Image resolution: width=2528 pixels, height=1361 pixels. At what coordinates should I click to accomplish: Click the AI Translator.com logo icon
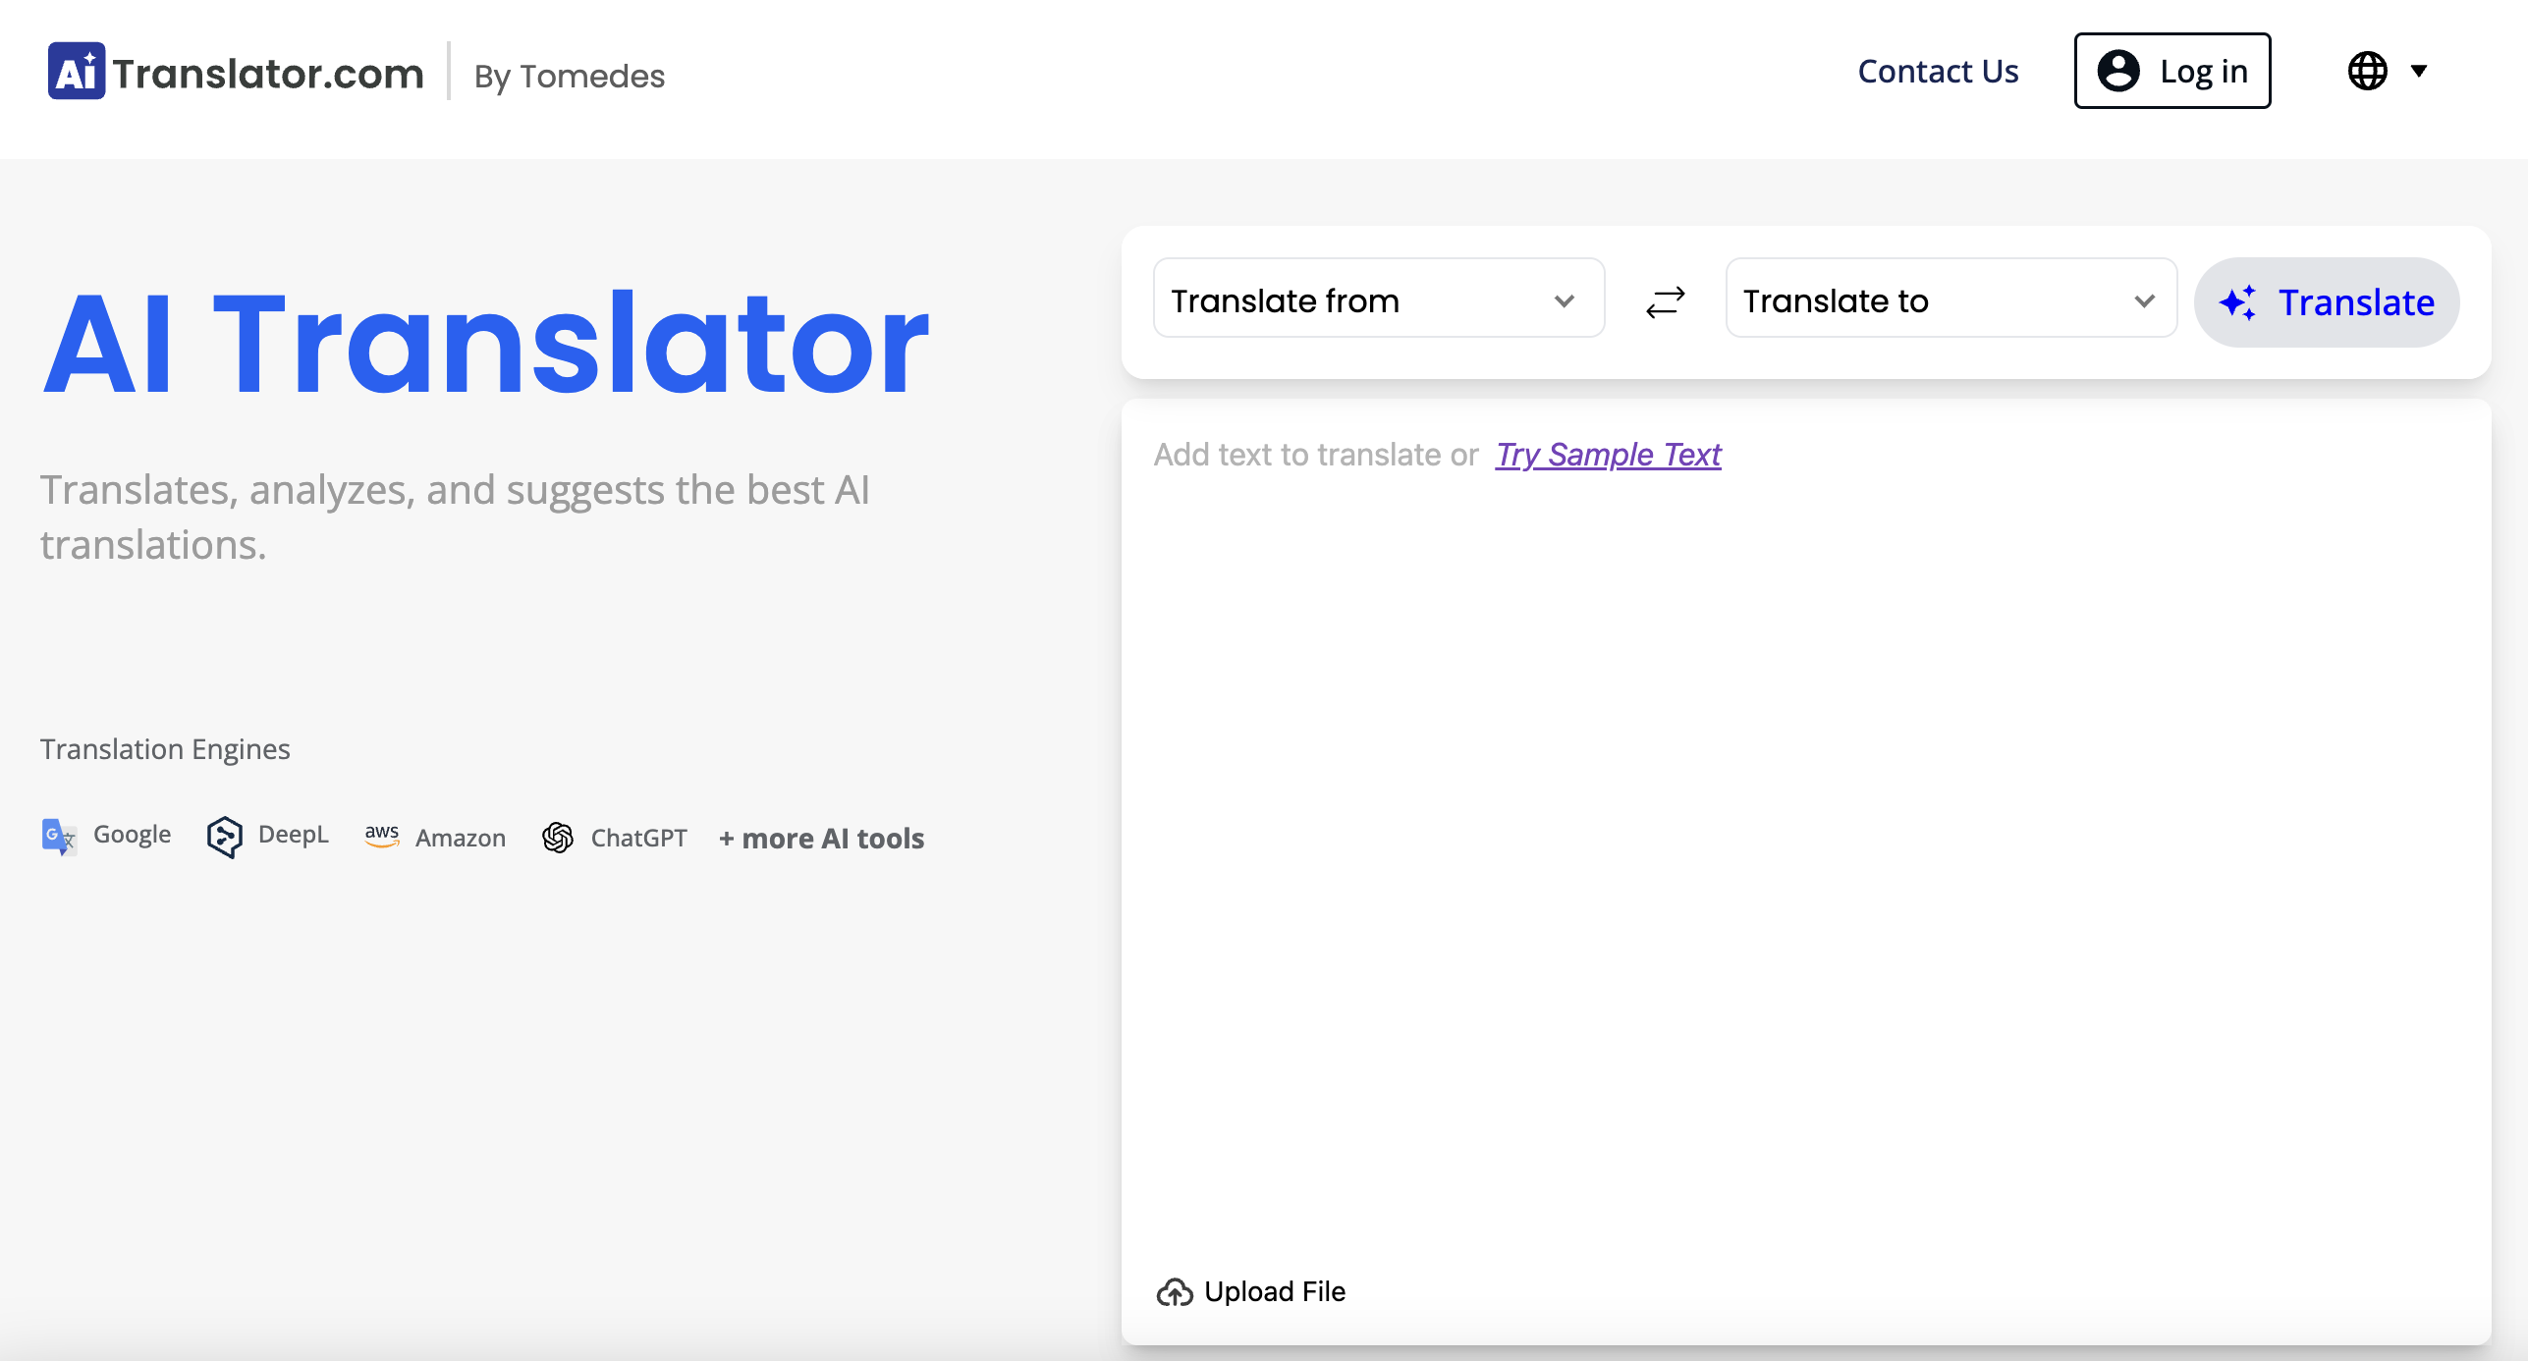[76, 71]
